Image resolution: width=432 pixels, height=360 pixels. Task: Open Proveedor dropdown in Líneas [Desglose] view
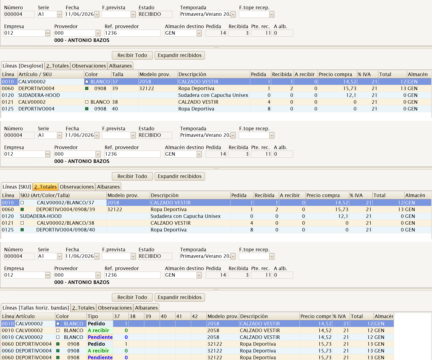[x=98, y=33]
